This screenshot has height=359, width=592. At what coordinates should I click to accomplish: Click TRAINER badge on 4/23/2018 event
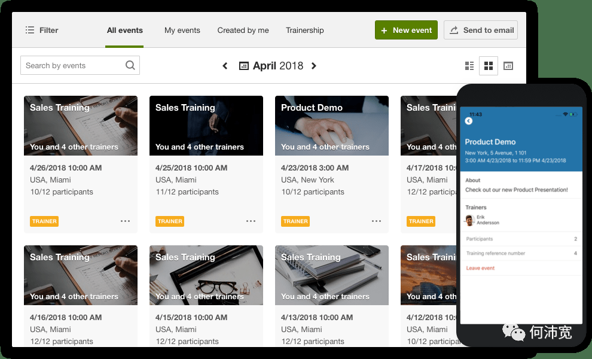click(x=295, y=221)
